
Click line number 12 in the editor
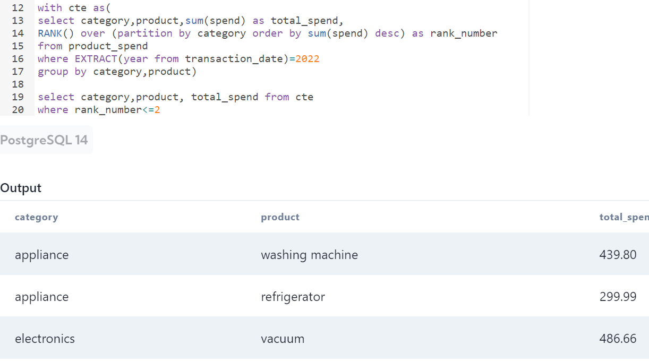click(18, 7)
